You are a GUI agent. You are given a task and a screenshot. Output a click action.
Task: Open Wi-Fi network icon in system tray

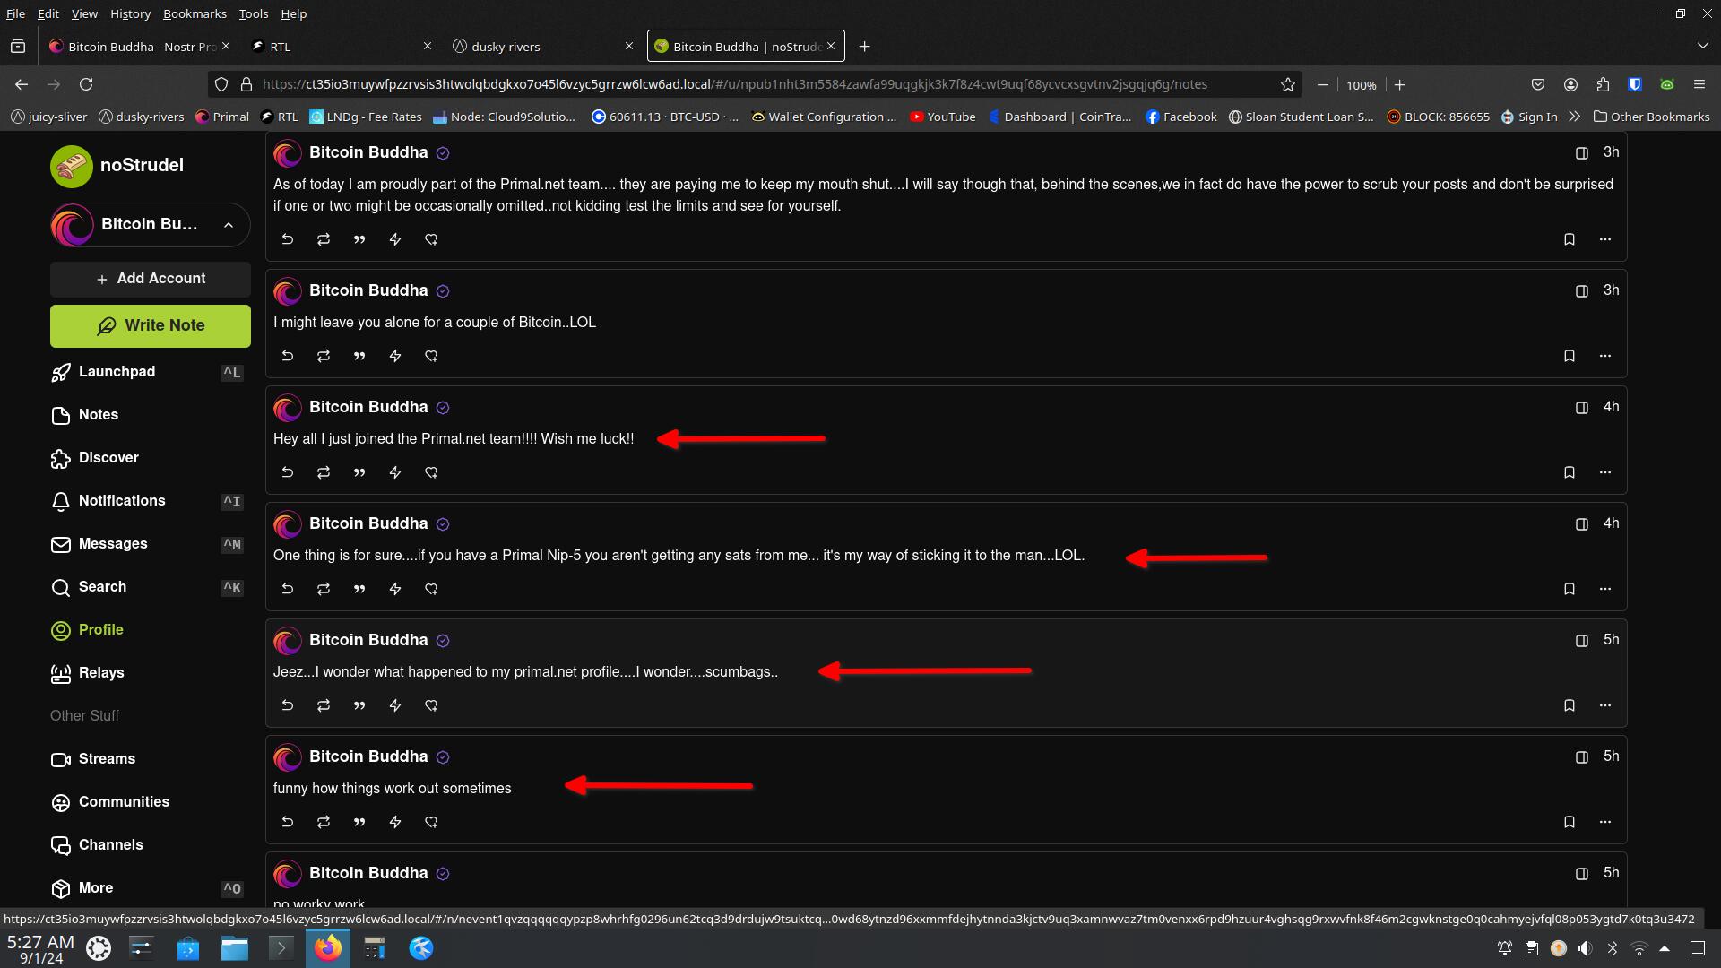click(x=1639, y=948)
